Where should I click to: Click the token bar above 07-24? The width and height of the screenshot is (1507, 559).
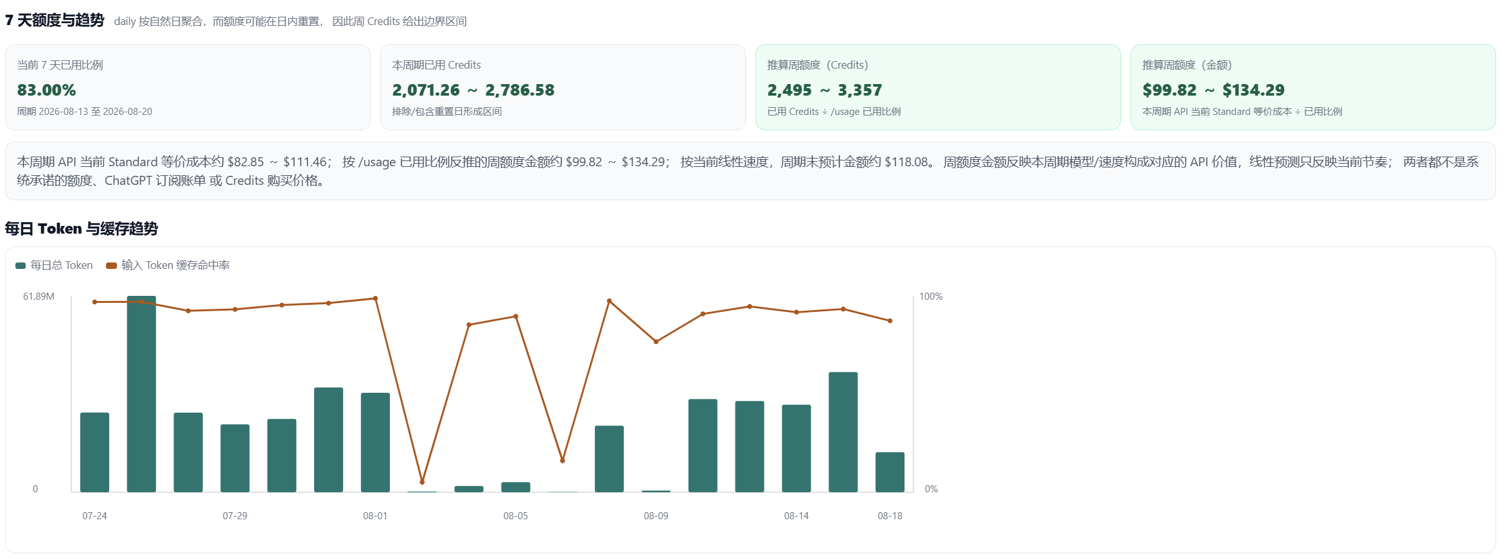click(94, 452)
